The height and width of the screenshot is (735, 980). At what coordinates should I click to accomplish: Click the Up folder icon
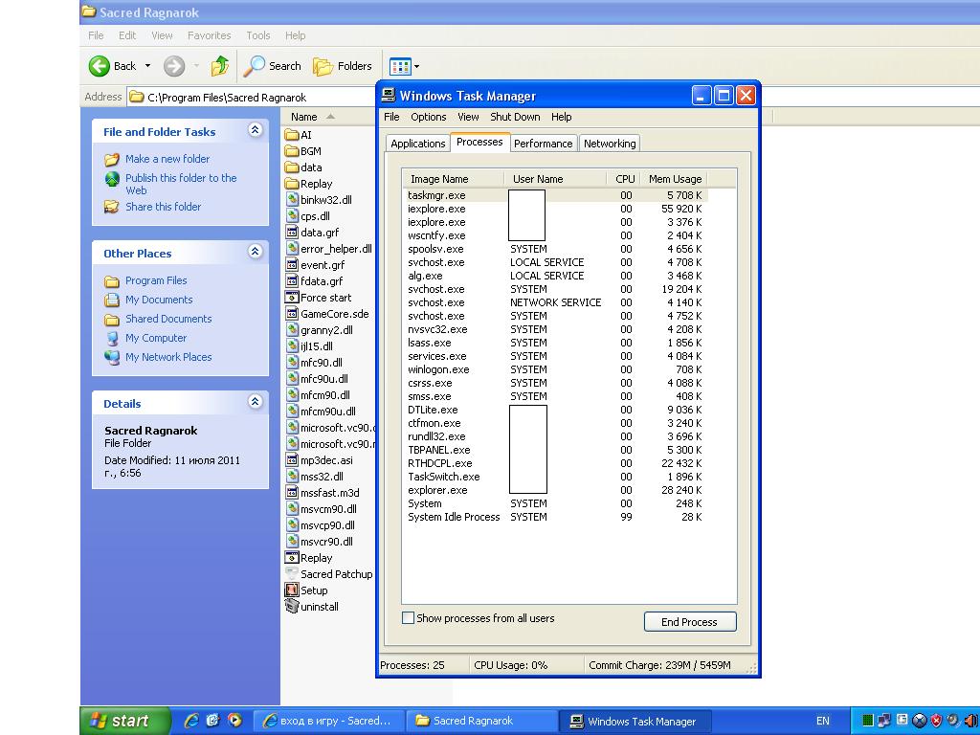pyautogui.click(x=219, y=66)
